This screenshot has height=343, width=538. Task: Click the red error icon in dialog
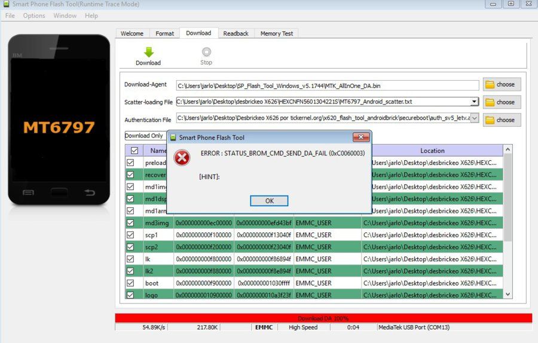pos(182,158)
